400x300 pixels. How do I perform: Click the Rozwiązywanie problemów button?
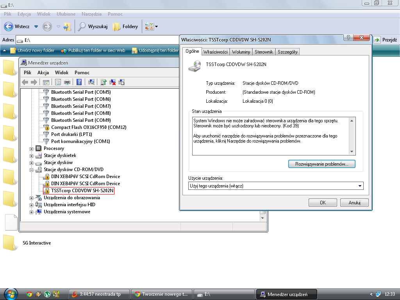click(322, 164)
